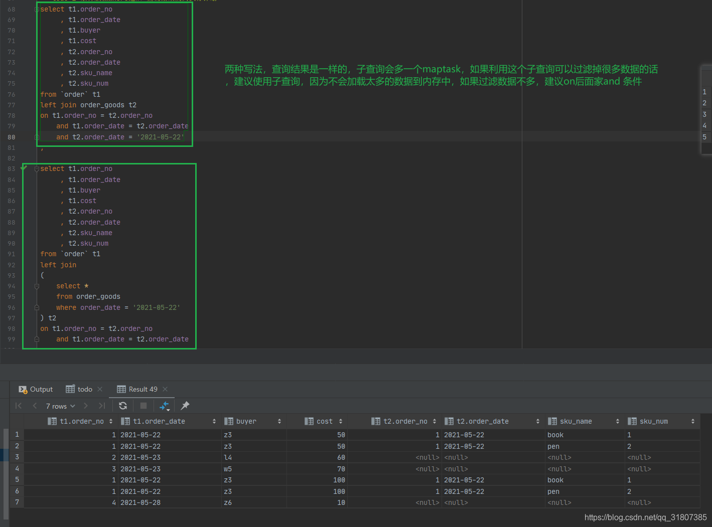
Task: Click the stop query button
Action: [x=144, y=406]
